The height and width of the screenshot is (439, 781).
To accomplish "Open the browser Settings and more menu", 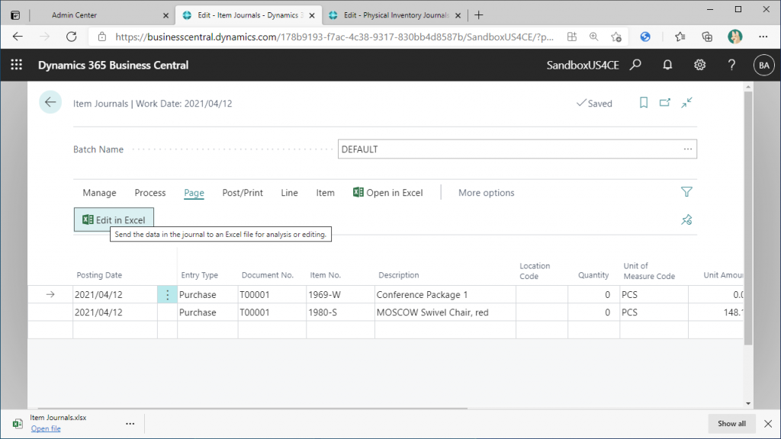I will (763, 37).
